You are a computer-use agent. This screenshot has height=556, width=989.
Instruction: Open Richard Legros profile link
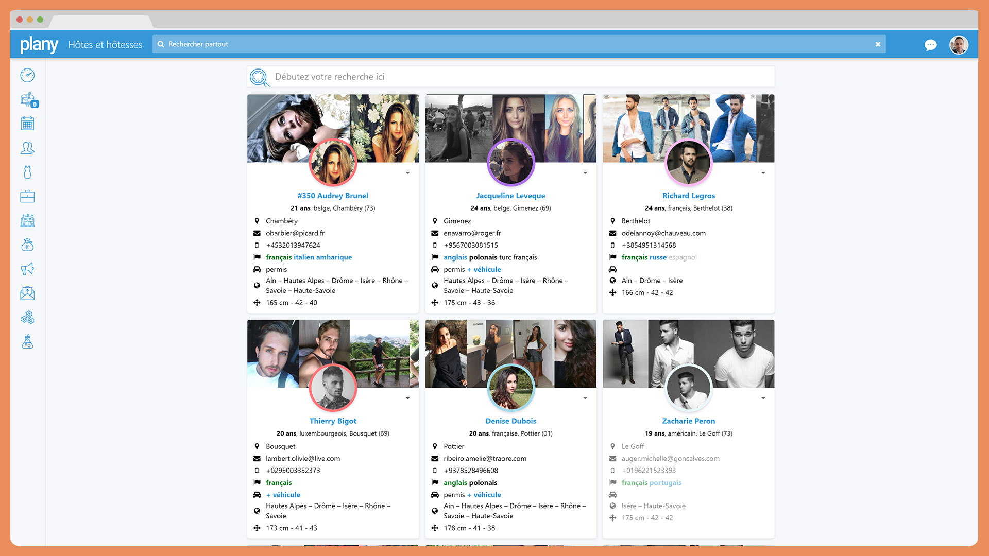pyautogui.click(x=688, y=196)
